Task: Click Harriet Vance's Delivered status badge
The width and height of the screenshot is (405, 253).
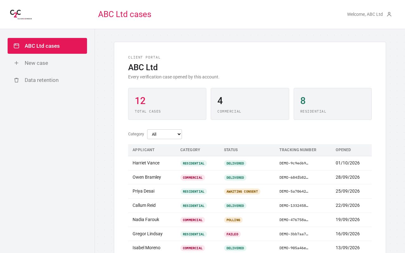Action: tap(235, 163)
